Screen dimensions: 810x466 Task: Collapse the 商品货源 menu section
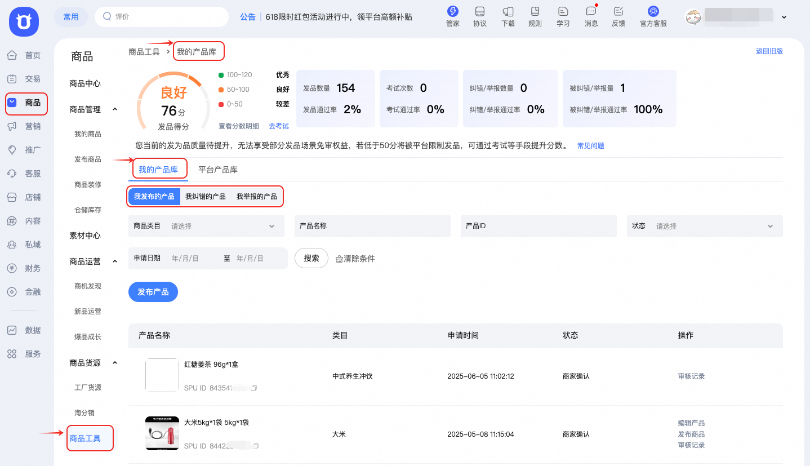115,363
